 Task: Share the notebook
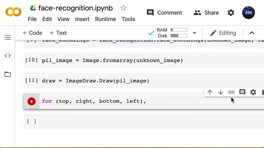[206, 13]
